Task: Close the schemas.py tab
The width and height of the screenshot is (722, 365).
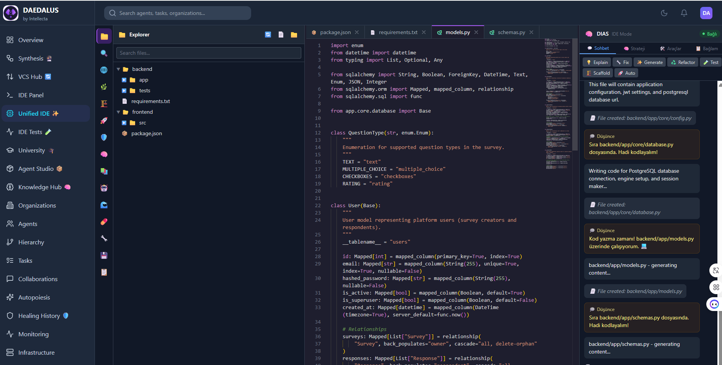Action: pyautogui.click(x=531, y=32)
